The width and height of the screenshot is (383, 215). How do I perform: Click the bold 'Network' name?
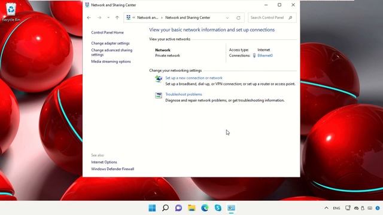pyautogui.click(x=163, y=50)
